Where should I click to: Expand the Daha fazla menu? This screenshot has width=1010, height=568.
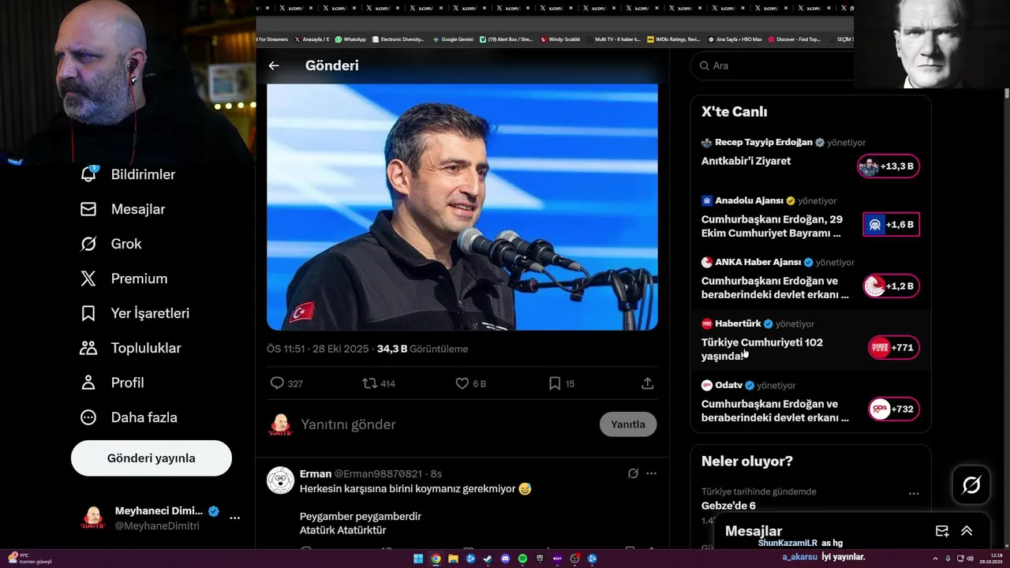click(x=129, y=417)
